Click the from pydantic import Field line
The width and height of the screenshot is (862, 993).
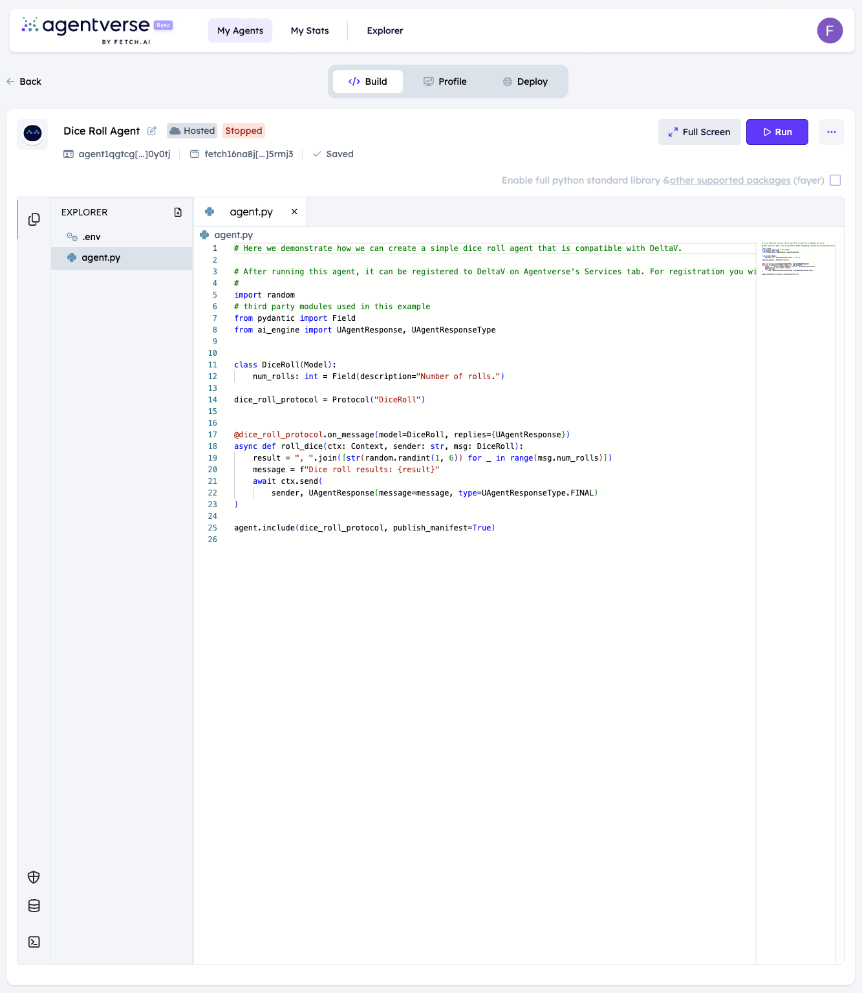(x=295, y=318)
